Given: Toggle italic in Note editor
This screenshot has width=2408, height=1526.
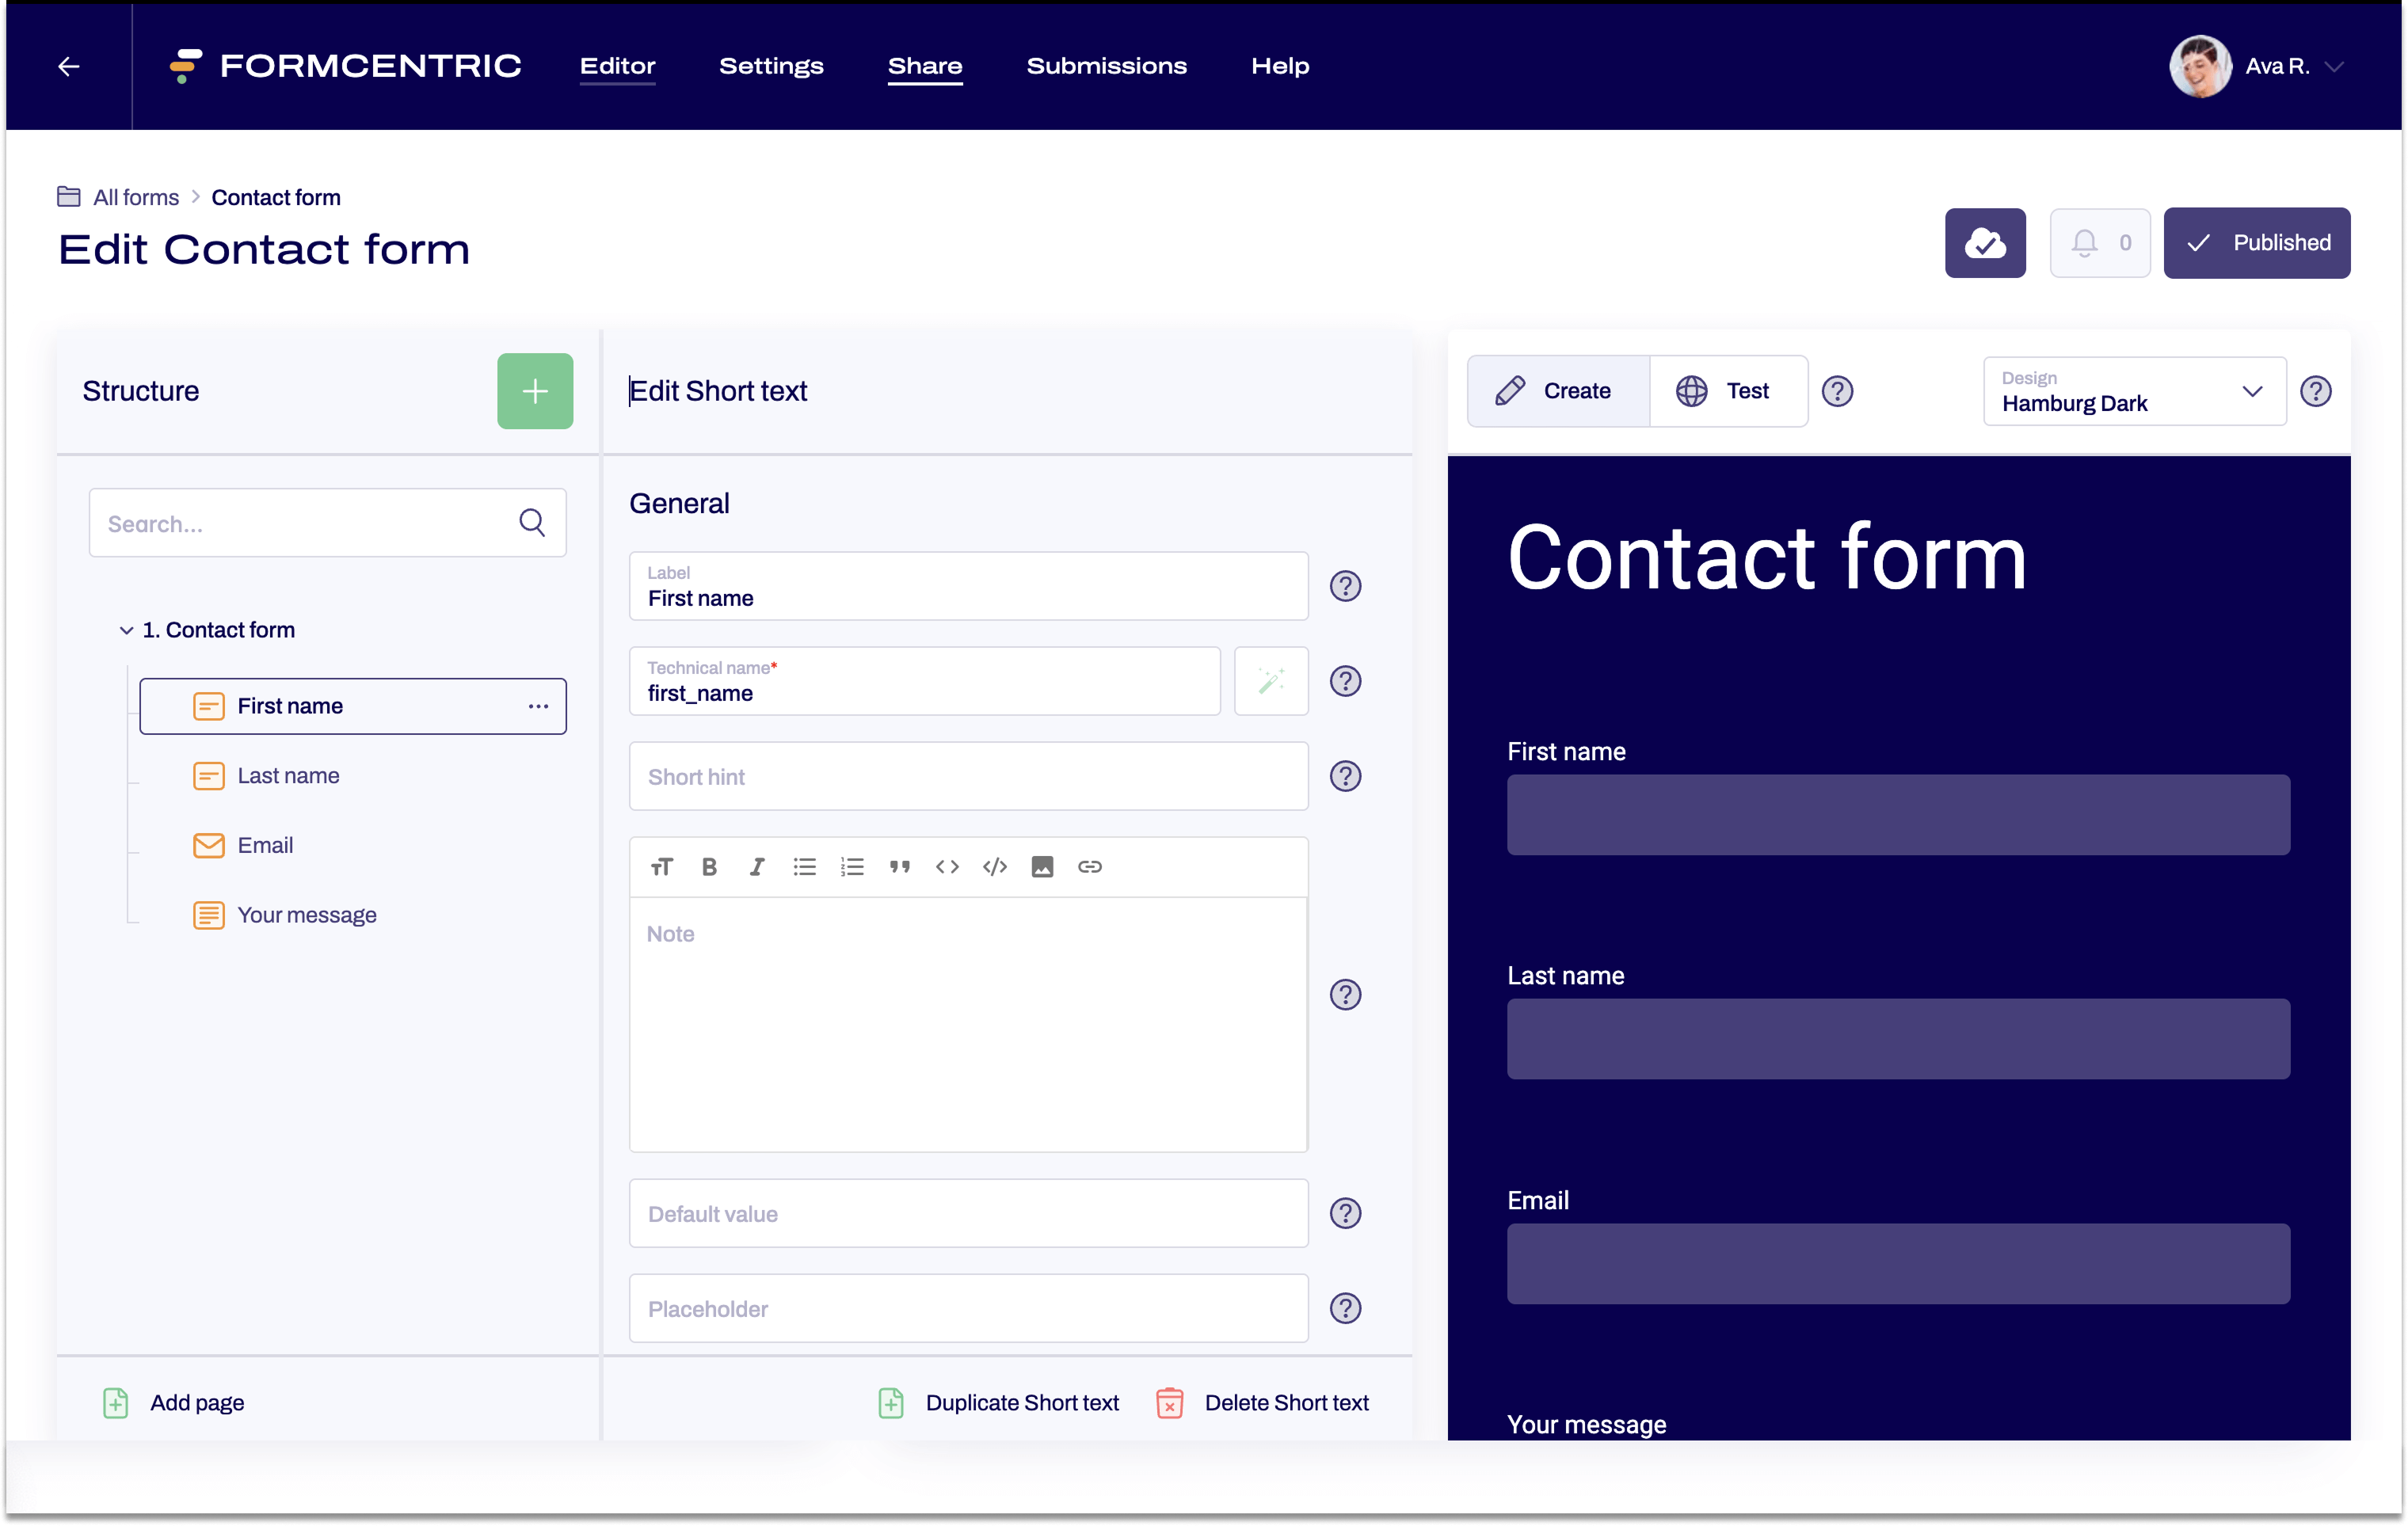Looking at the screenshot, I should click(x=757, y=866).
